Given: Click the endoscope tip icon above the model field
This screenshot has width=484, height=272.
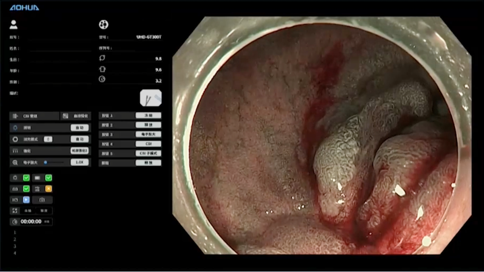Looking at the screenshot, I should point(104,24).
